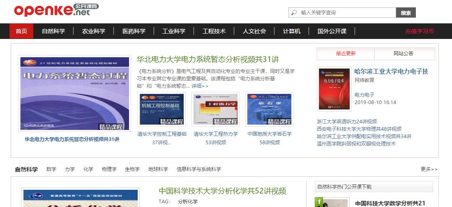Image resolution: width=452 pixels, height=207 pixels.
Task: Open 清华大学控制工程基础 37讲 link
Action: [x=162, y=138]
